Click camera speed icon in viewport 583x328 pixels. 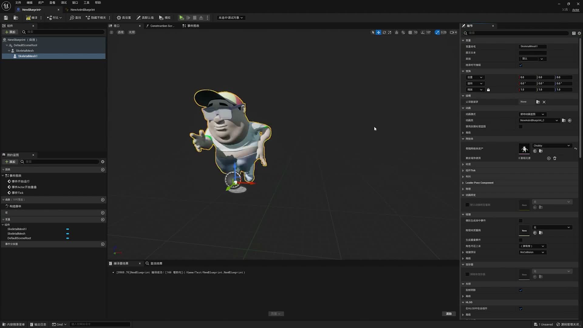tap(452, 32)
